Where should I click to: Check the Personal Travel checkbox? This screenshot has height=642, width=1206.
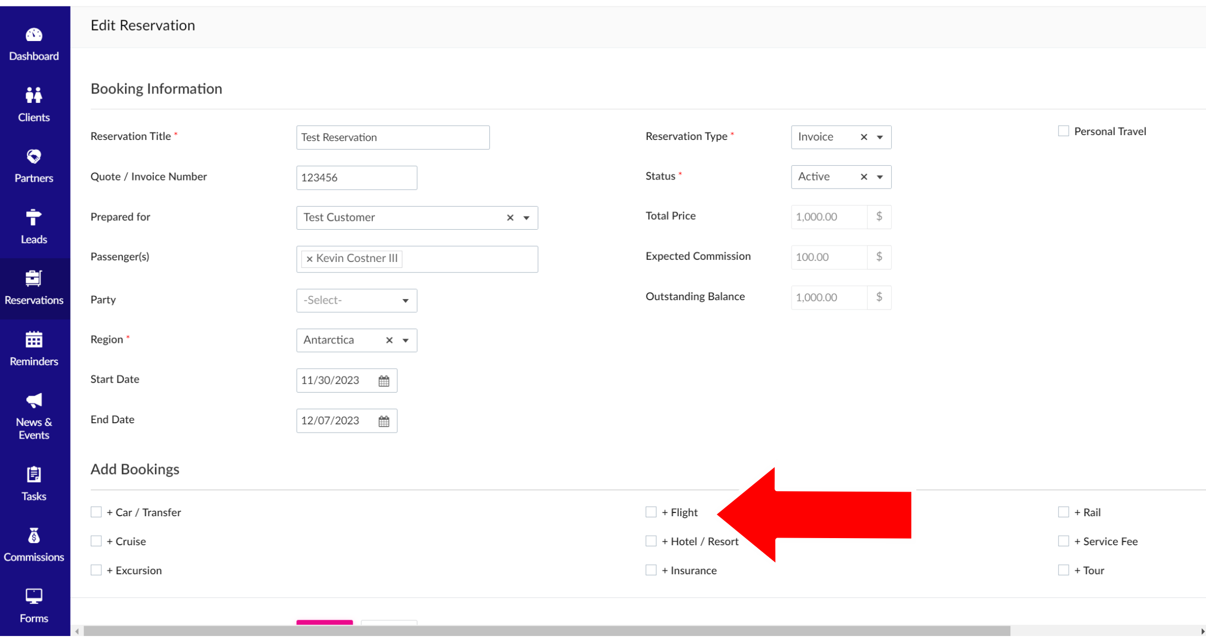1063,131
